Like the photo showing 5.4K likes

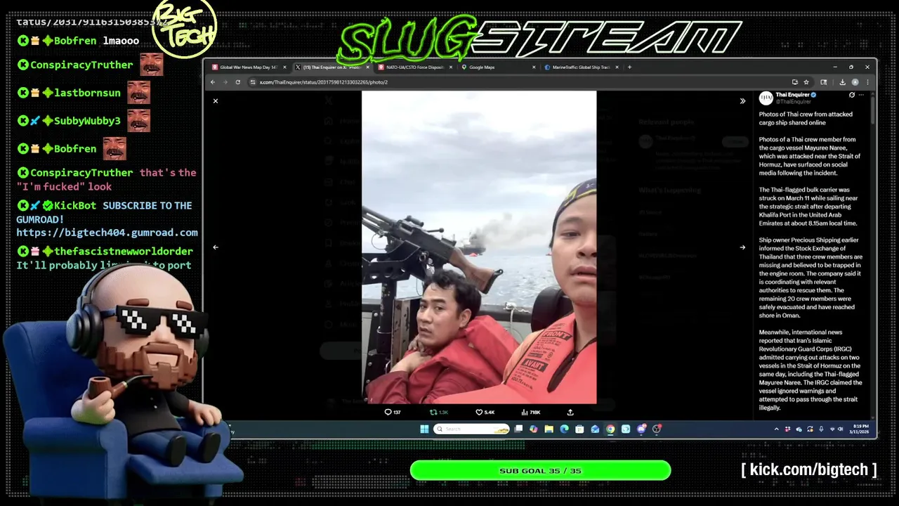485,413
